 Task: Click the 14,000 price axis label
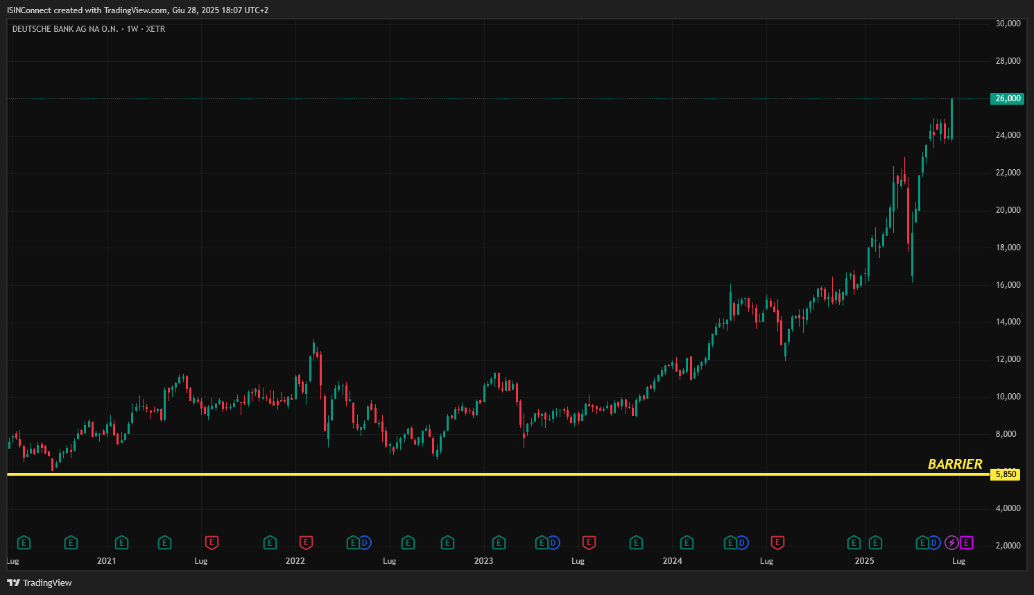pos(1008,322)
